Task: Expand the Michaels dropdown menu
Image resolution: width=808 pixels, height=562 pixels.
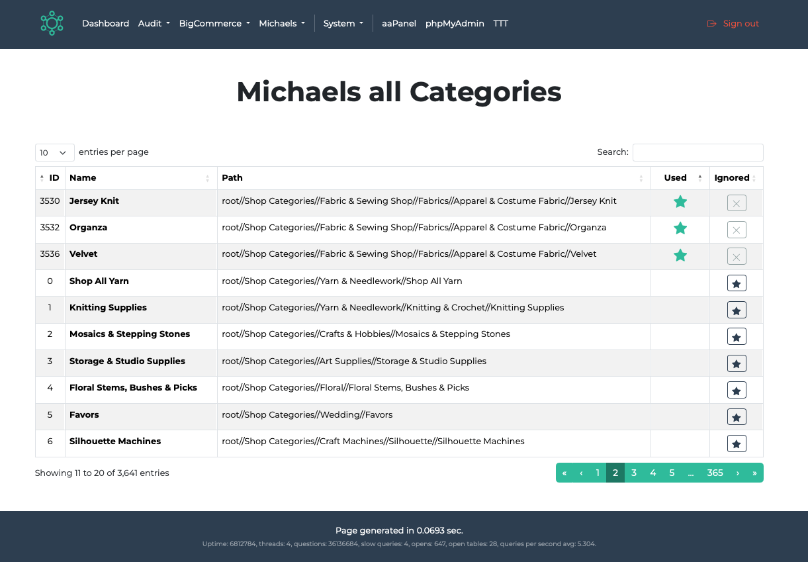Action: pyautogui.click(x=282, y=23)
